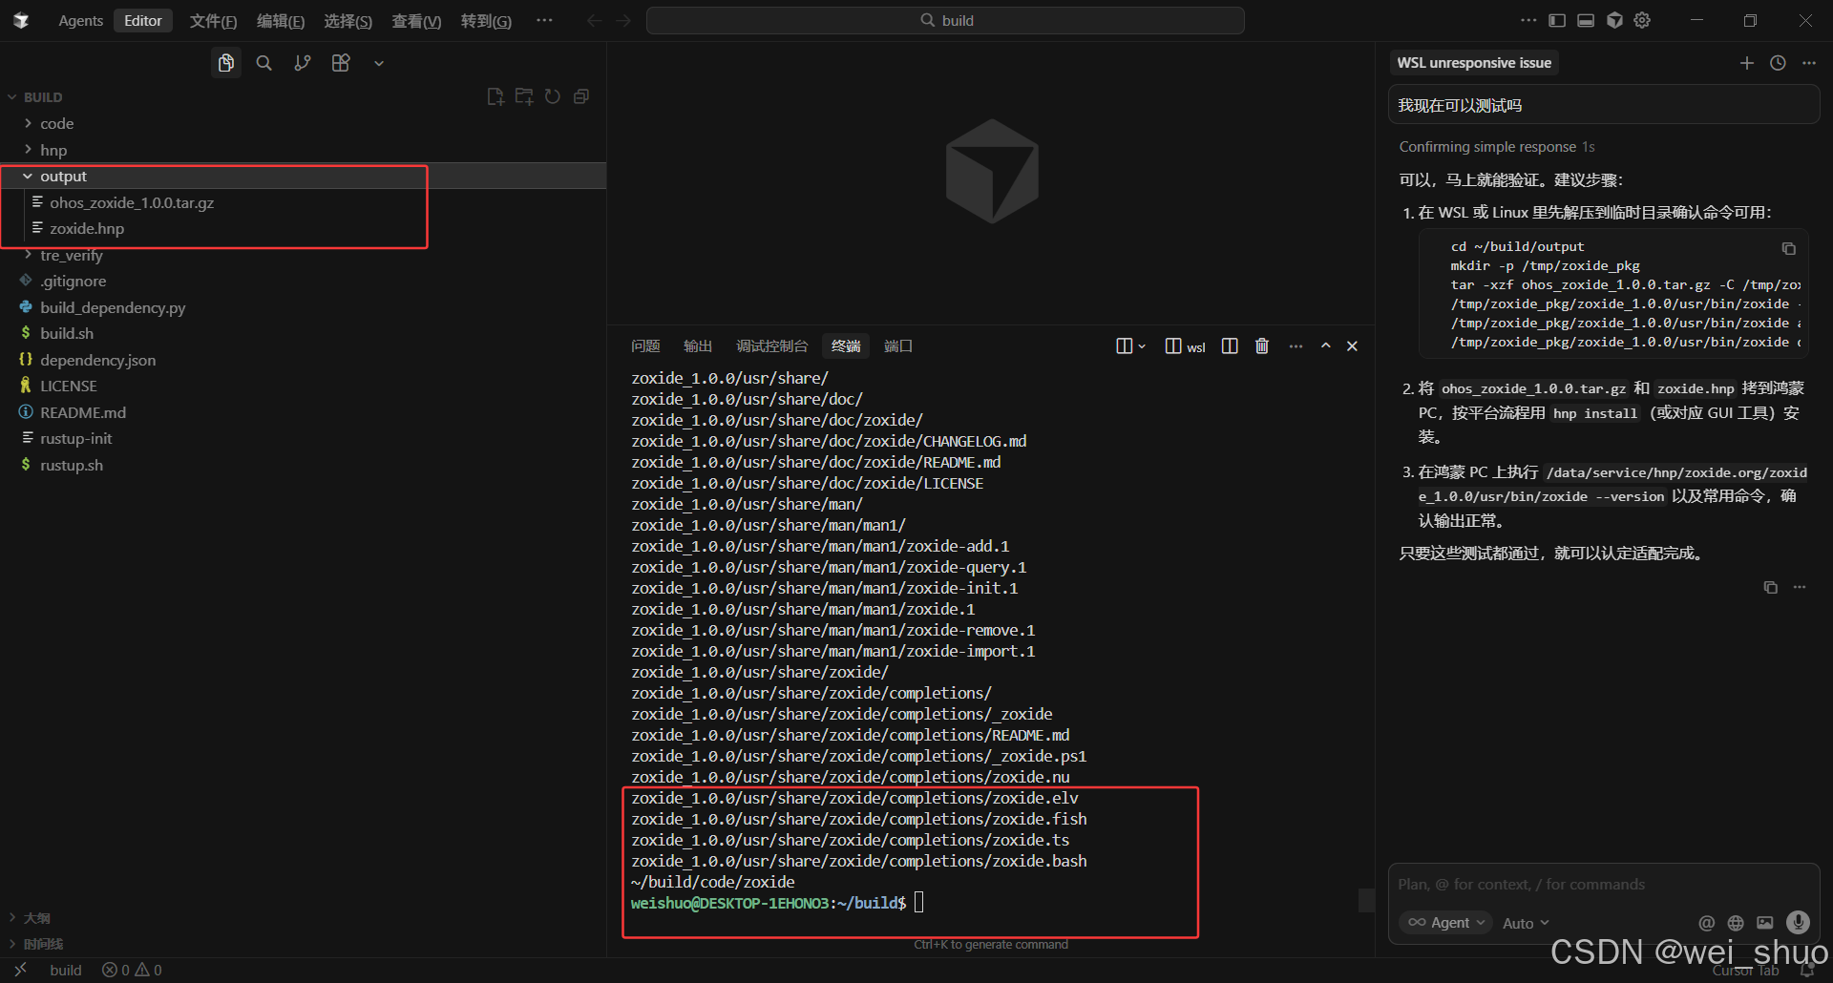Image resolution: width=1833 pixels, height=983 pixels.
Task: Toggle the bottom panel layout icon
Action: coord(1586,20)
